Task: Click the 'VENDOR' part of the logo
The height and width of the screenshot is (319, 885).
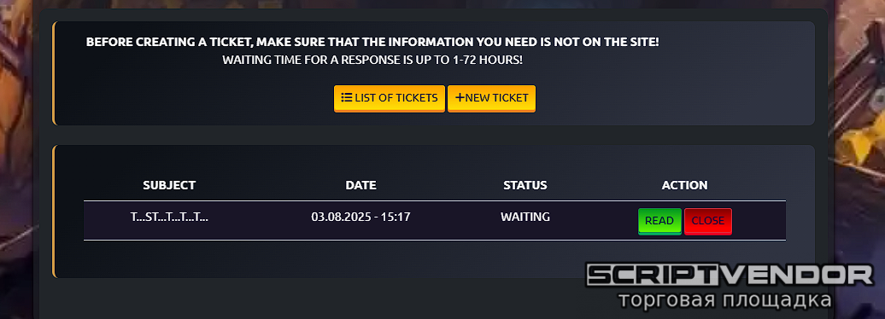Action: (x=796, y=275)
